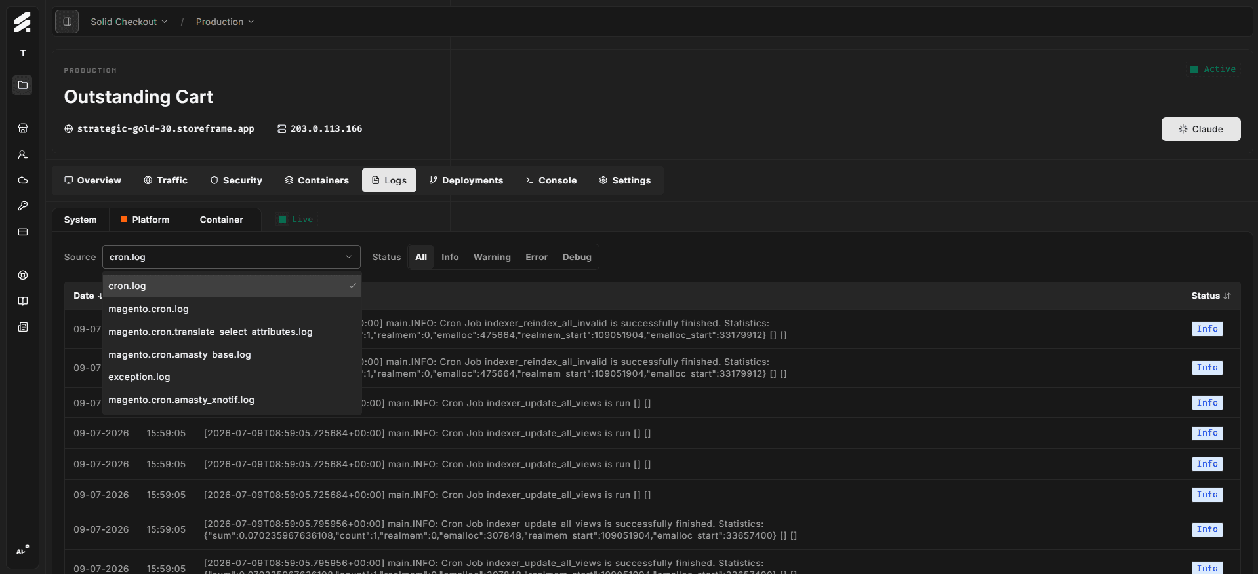
Task: Open the folder icon in the sidebar
Action: [22, 85]
